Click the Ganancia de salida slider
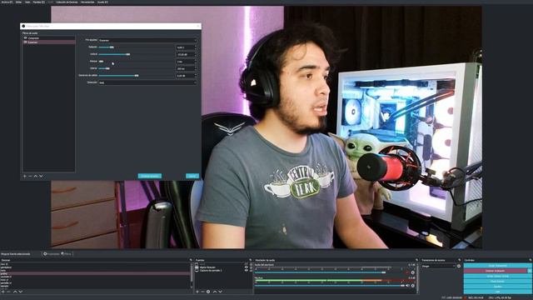The width and height of the screenshot is (533, 300). pyautogui.click(x=136, y=76)
